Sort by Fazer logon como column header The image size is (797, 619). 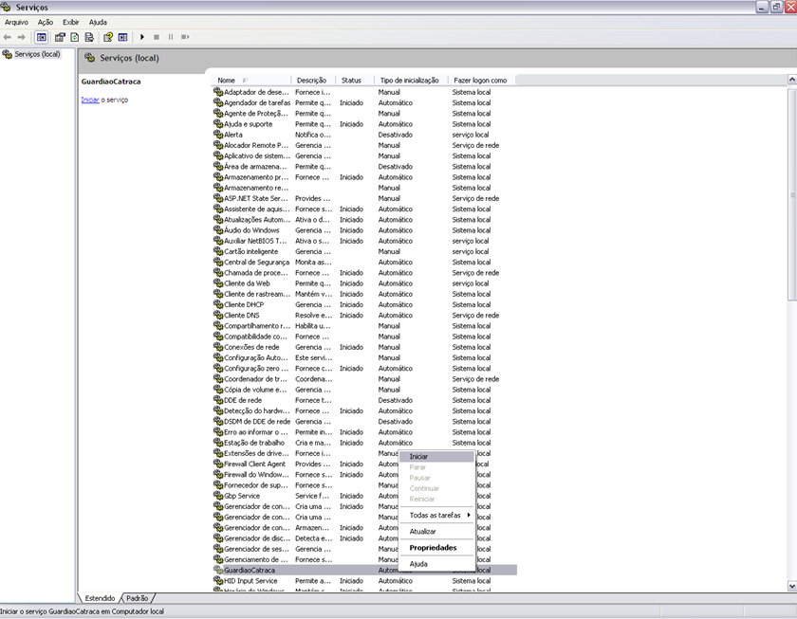pos(481,81)
